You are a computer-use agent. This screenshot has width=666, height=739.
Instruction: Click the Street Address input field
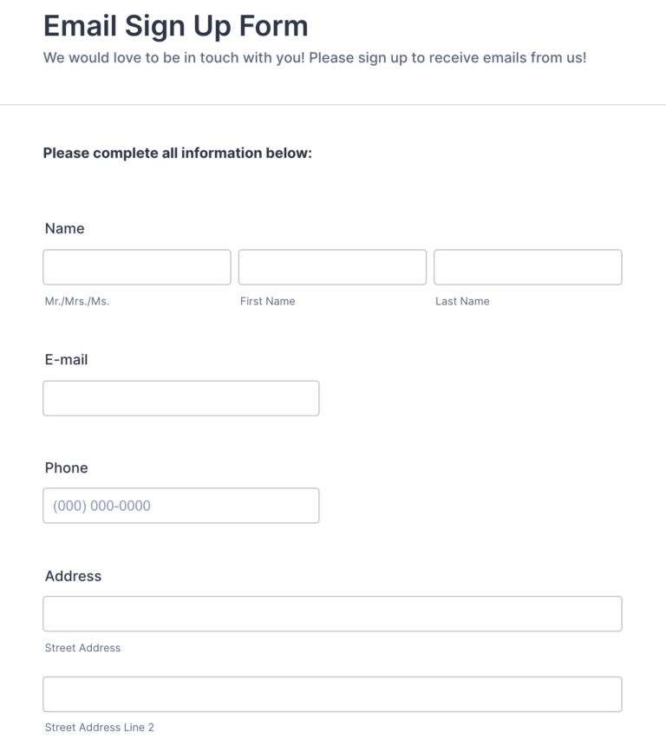332,613
